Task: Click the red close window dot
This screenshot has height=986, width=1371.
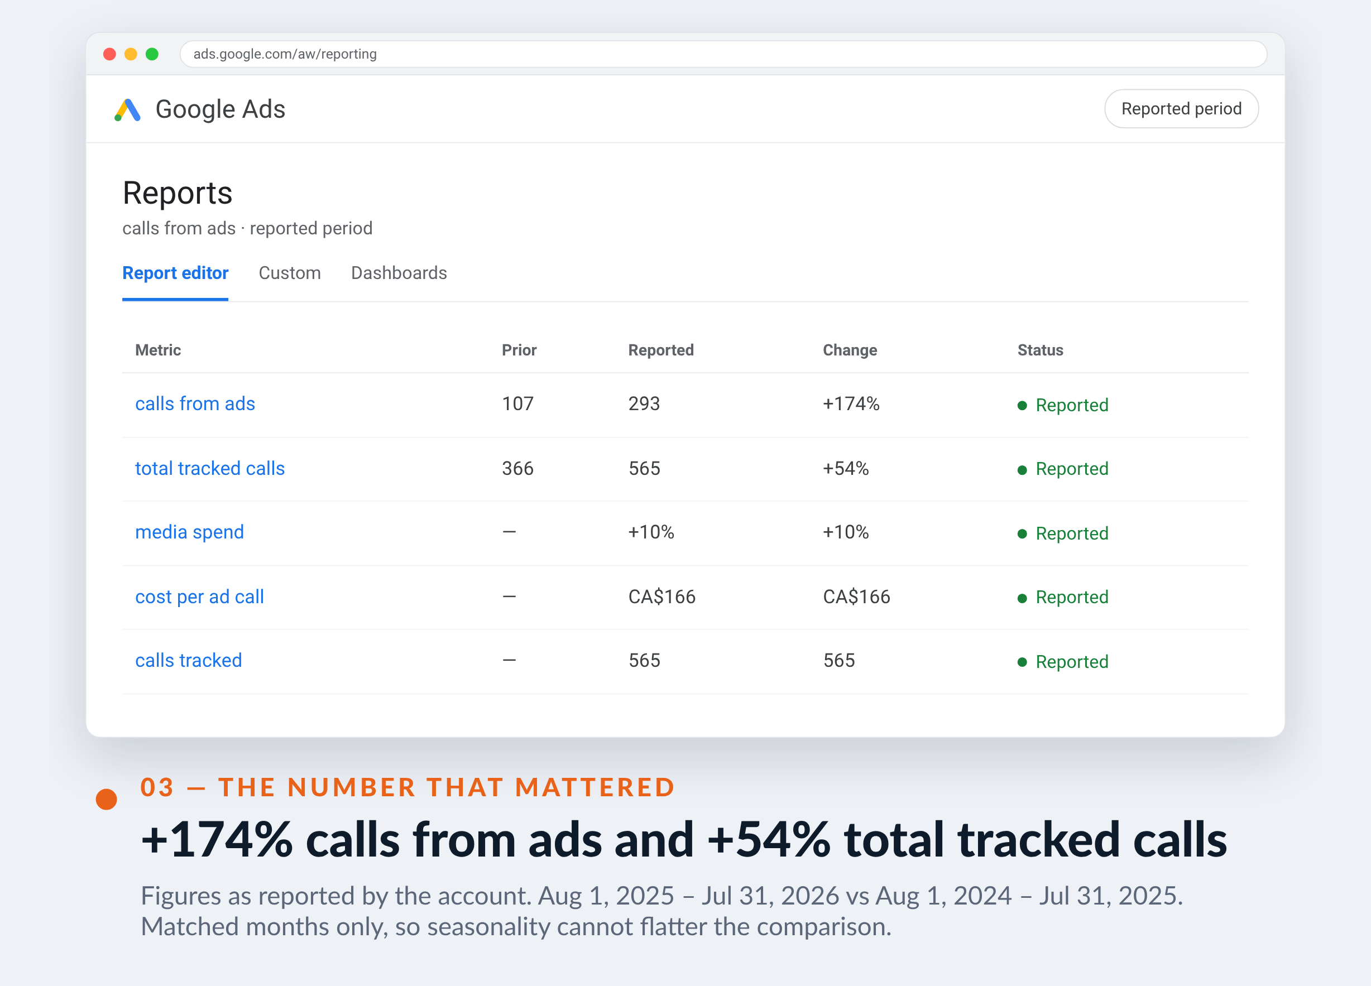Action: pyautogui.click(x=109, y=54)
